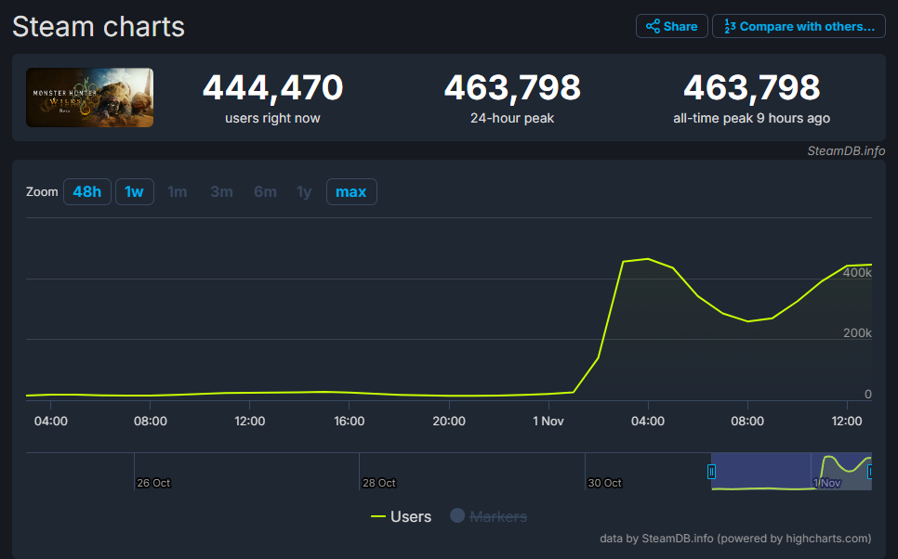This screenshot has width=898, height=559.
Task: Click the 1 Nov x-axis label
Action: [548, 422]
